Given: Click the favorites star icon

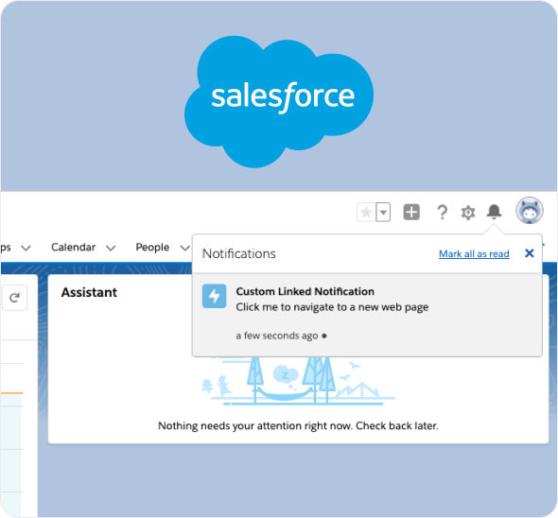Looking at the screenshot, I should (x=366, y=213).
